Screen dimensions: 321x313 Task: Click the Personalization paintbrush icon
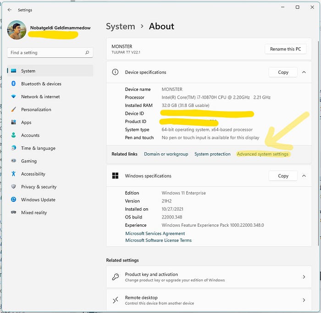click(13, 109)
